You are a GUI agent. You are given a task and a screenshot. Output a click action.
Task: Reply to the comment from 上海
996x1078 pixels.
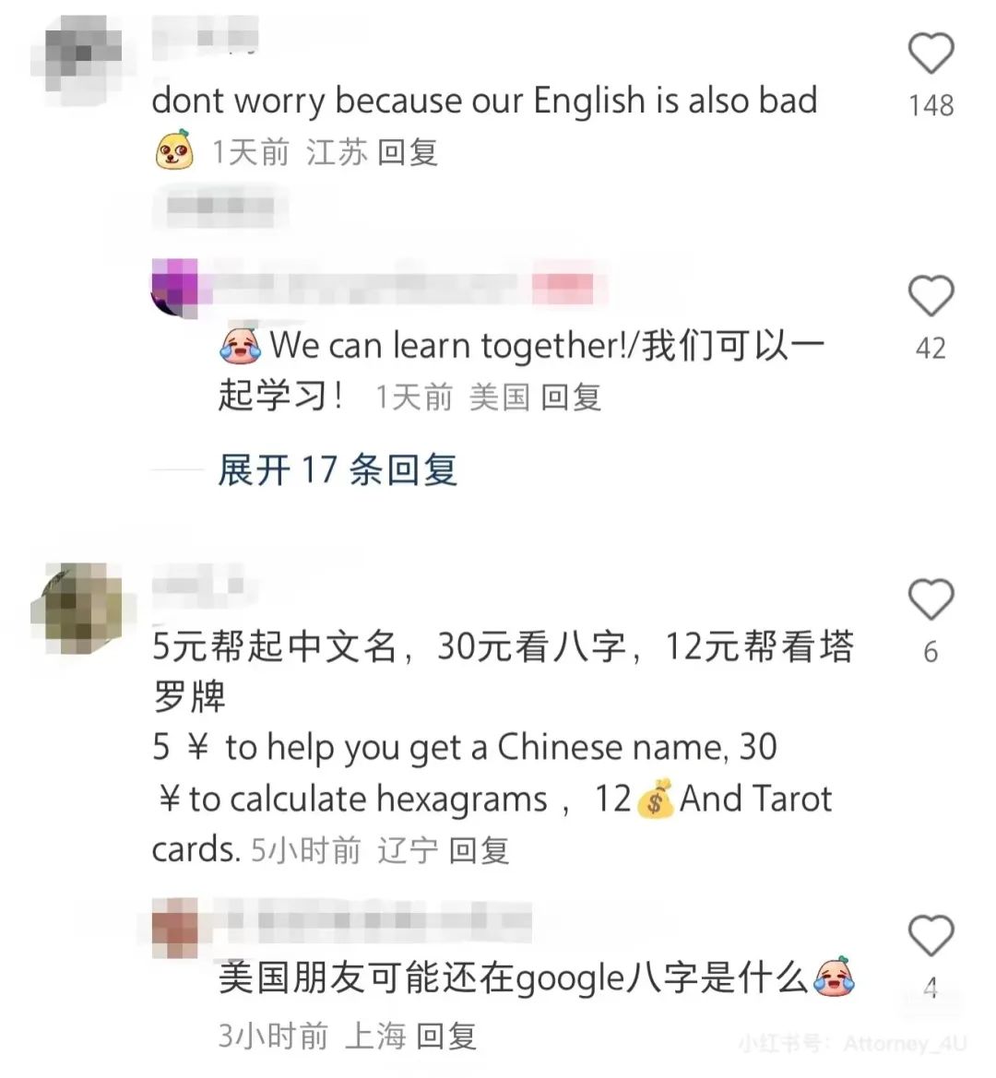pyautogui.click(x=446, y=1036)
